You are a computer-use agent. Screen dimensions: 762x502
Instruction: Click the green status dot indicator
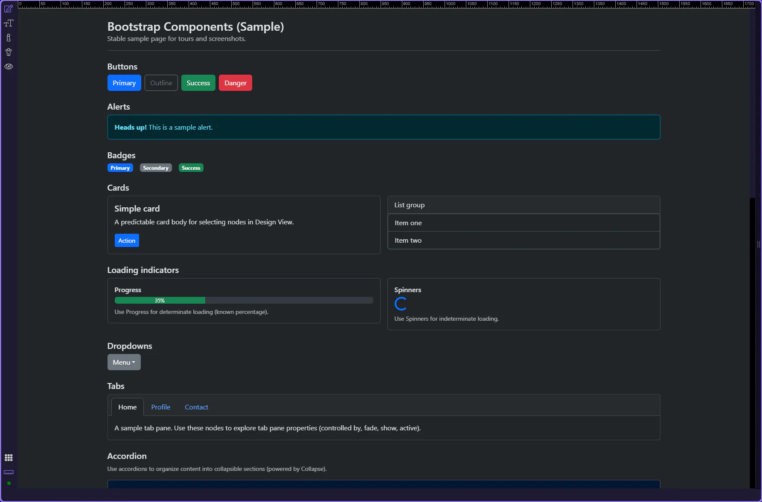[9, 483]
